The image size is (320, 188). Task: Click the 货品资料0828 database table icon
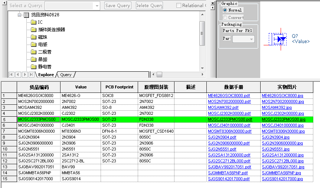pyautogui.click(x=26, y=15)
